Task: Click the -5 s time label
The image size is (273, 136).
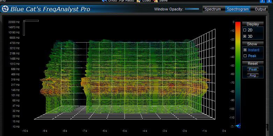Action: [125, 131]
